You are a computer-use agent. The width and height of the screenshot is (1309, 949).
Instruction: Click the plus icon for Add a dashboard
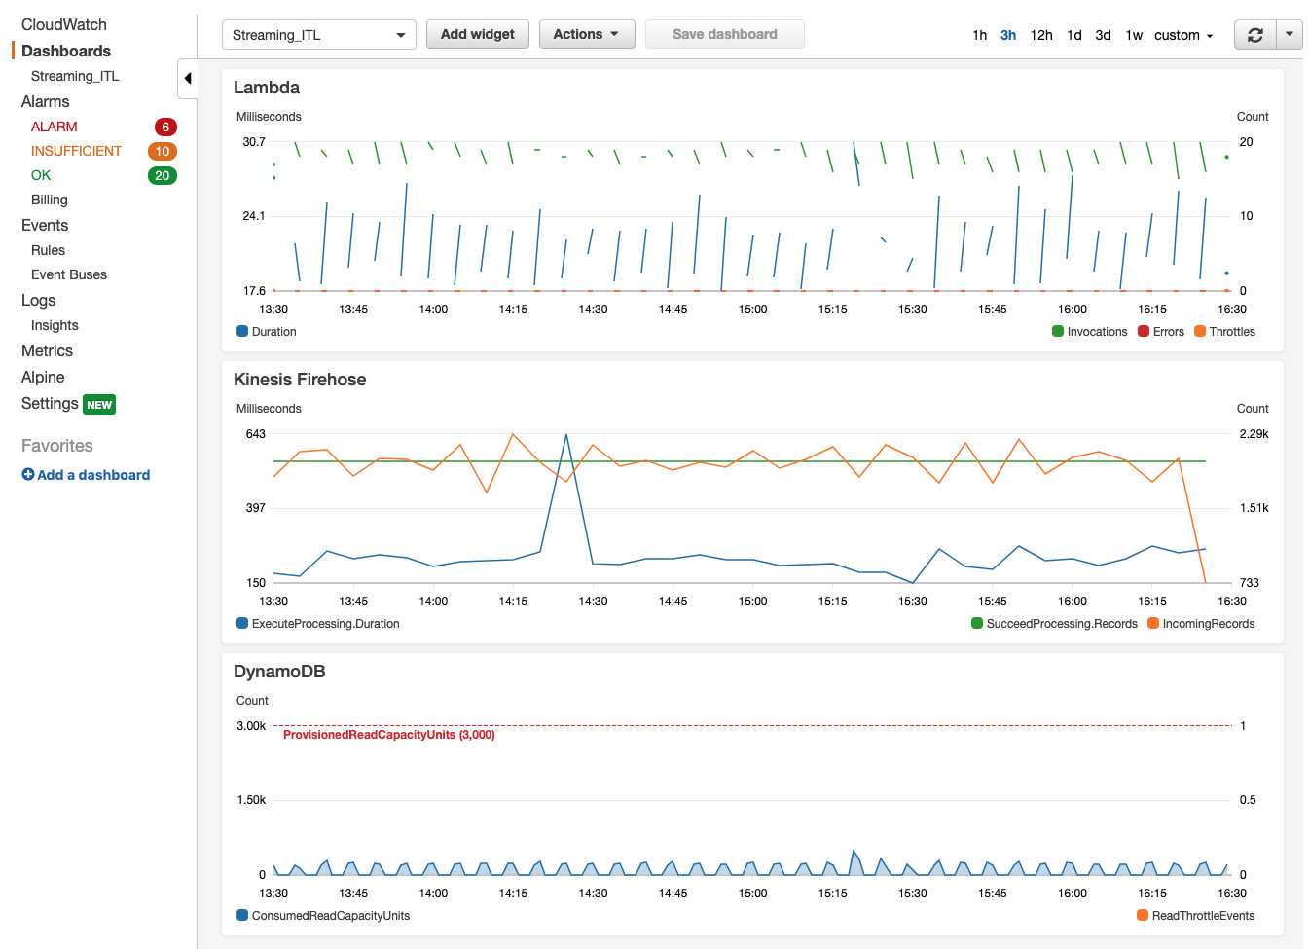pos(28,475)
